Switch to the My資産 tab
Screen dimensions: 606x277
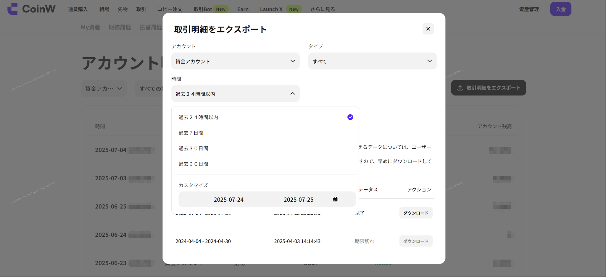[x=91, y=27]
